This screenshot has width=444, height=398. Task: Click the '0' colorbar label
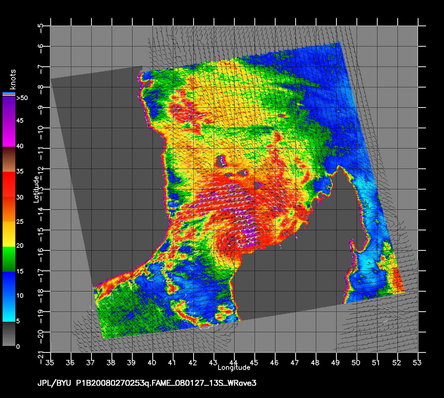(x=18, y=347)
